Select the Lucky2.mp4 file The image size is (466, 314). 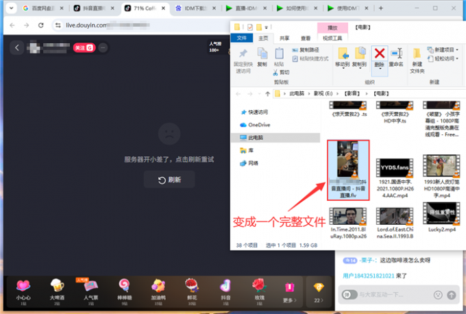pyautogui.click(x=441, y=217)
